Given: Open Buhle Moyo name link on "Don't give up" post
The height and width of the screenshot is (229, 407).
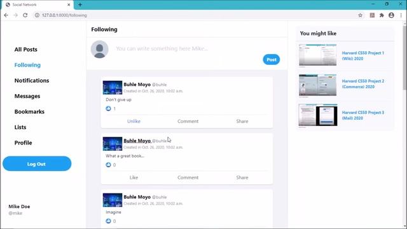Looking at the screenshot, I should click(x=137, y=85).
